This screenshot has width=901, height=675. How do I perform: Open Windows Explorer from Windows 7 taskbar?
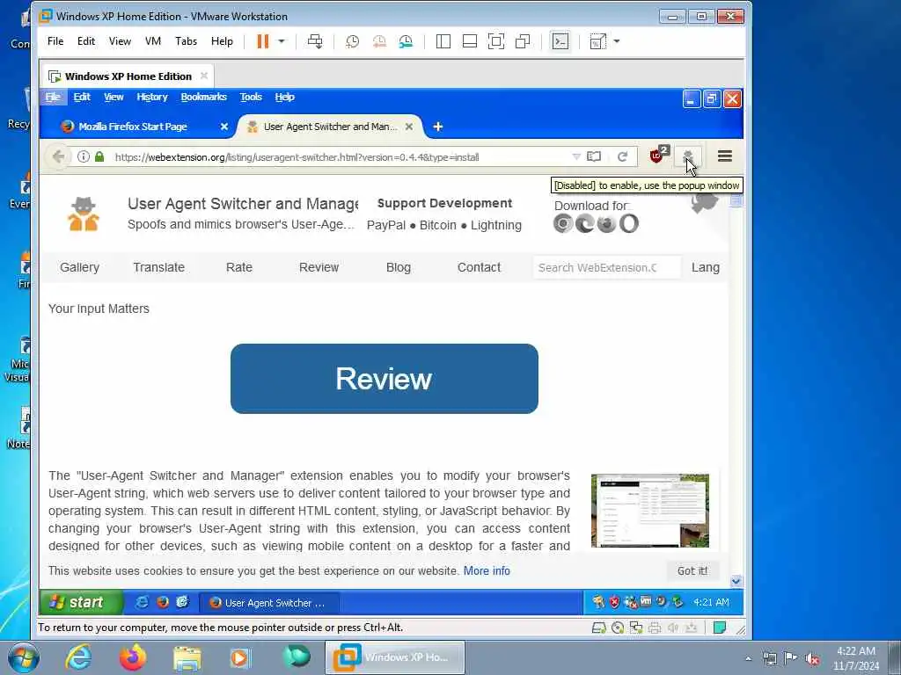[x=187, y=657]
